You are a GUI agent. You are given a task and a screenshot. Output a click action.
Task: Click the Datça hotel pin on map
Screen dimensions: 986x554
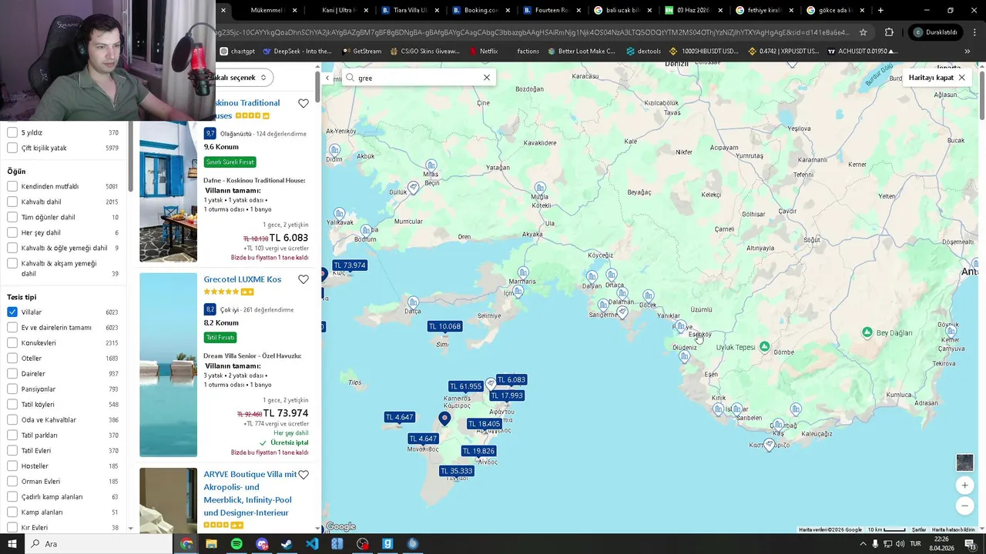(413, 303)
